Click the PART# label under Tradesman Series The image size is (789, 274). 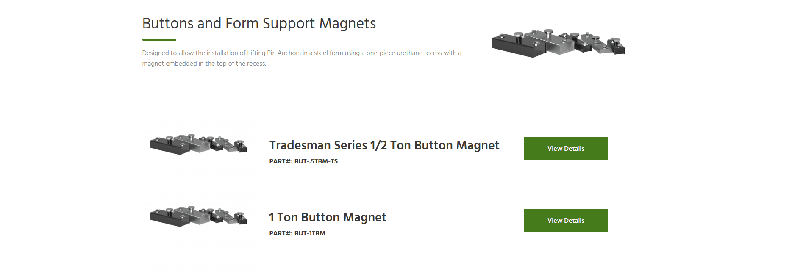[281, 161]
